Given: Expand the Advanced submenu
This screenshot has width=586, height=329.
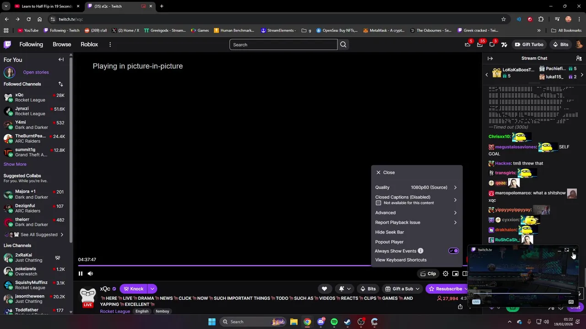Looking at the screenshot, I should 416,212.
